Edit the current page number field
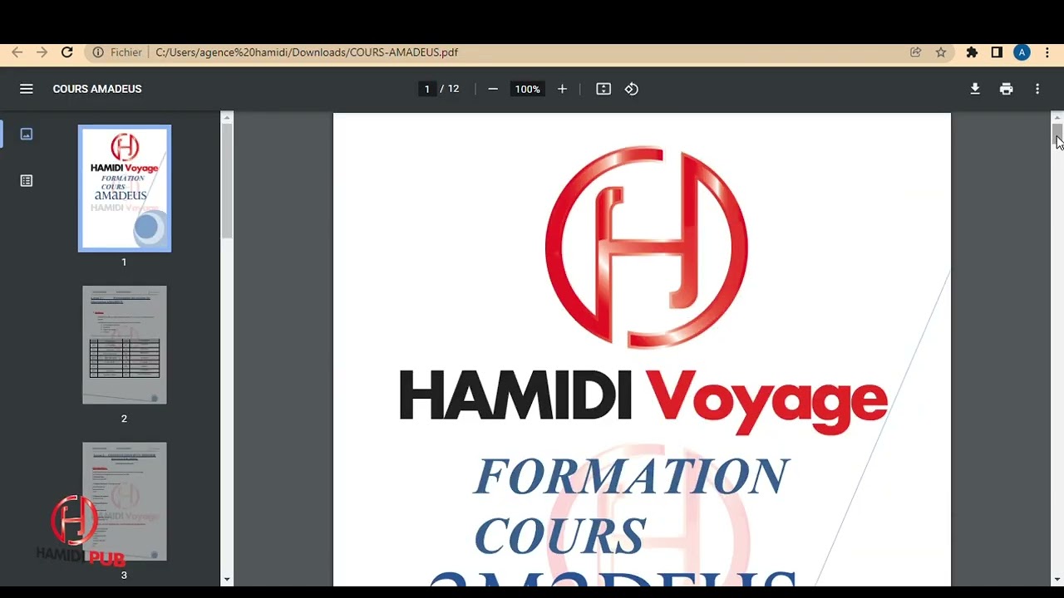 (x=427, y=89)
